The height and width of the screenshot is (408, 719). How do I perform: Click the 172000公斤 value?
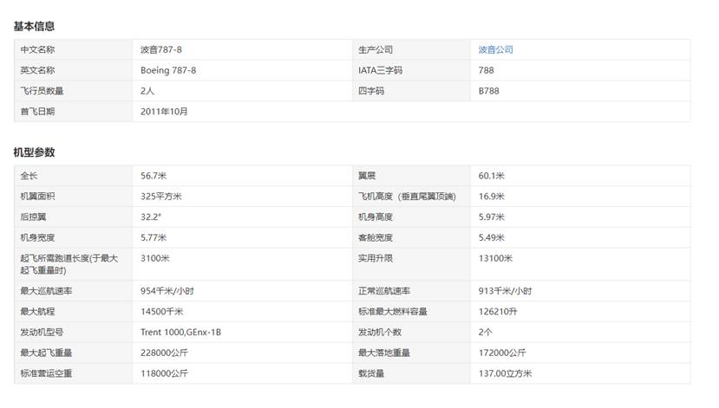point(502,353)
